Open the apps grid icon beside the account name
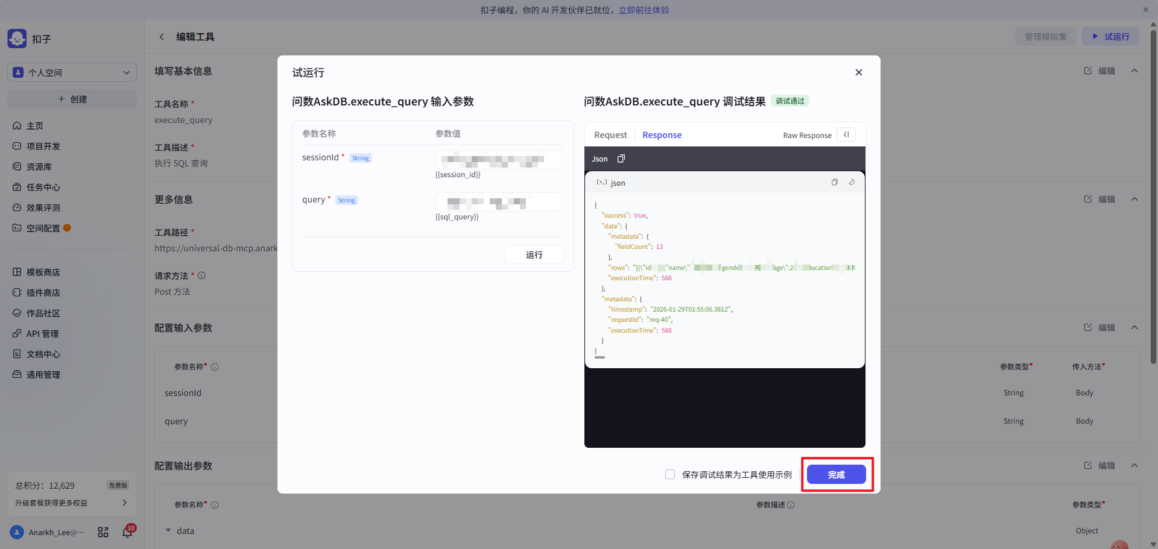This screenshot has width=1158, height=549. point(103,532)
